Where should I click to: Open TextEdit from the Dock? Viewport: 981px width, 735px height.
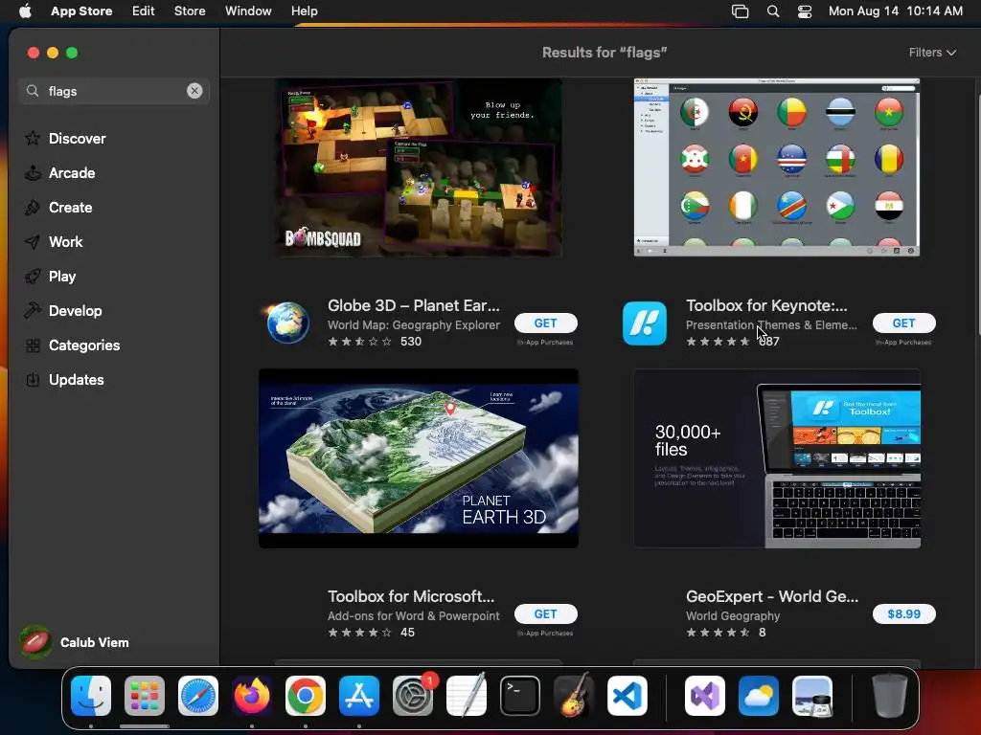(467, 696)
